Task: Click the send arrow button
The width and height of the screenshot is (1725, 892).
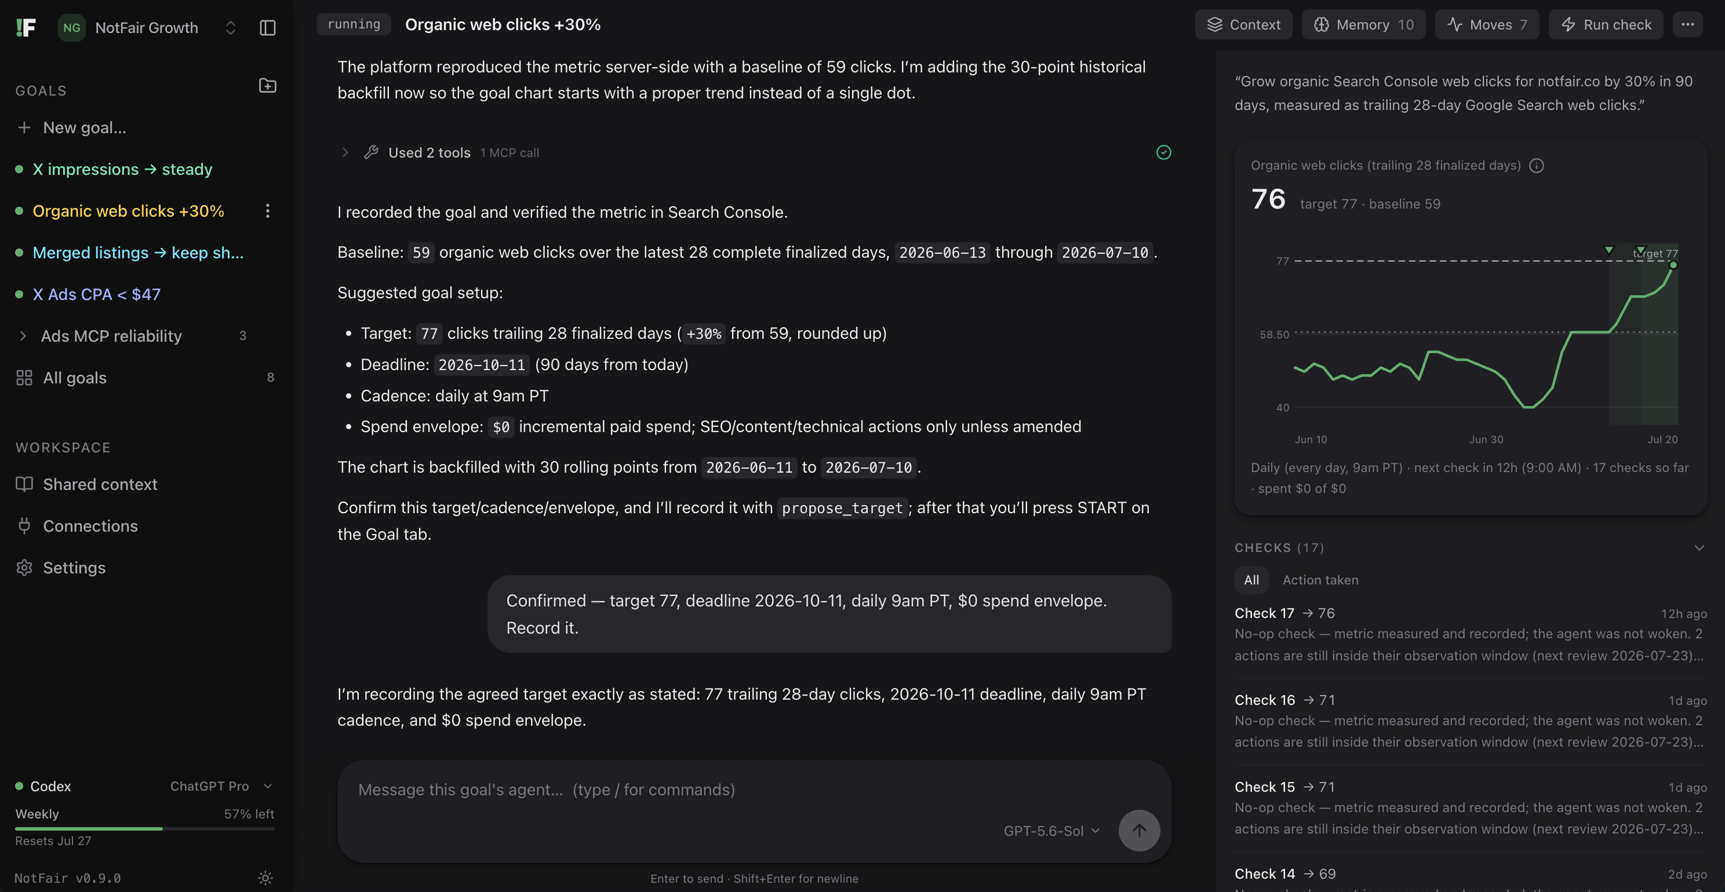Action: [x=1139, y=830]
